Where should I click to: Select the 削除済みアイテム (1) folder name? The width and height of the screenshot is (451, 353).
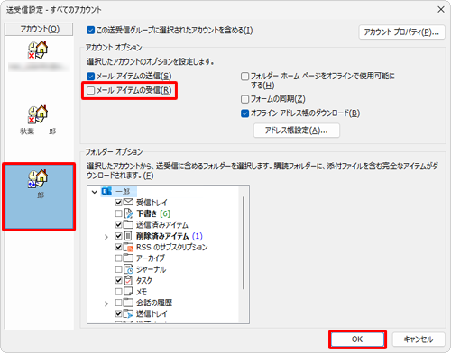click(170, 236)
